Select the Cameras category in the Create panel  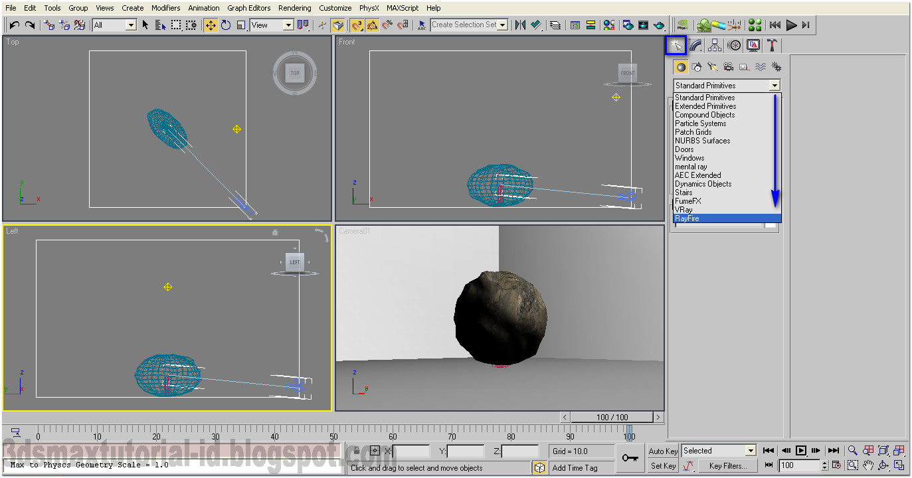729,66
